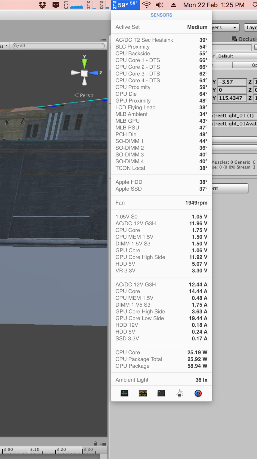The image size is (257, 459).
Task: Open MEM menu bar indicator
Action: pyautogui.click(x=91, y=5)
